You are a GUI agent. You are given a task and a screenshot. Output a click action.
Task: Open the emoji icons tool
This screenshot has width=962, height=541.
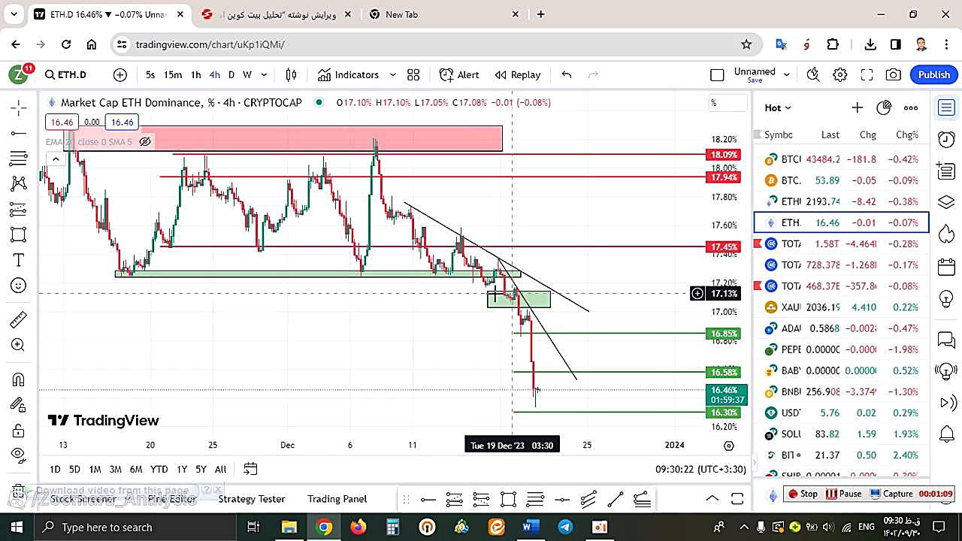click(x=19, y=286)
